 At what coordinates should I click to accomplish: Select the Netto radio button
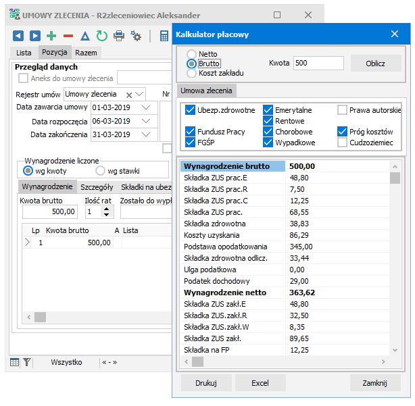pos(191,54)
